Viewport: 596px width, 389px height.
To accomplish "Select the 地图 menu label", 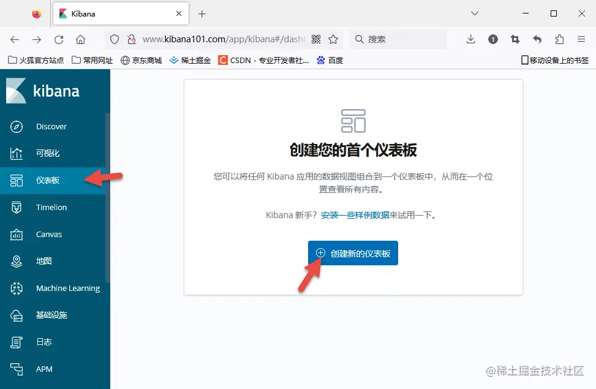I will click(43, 261).
